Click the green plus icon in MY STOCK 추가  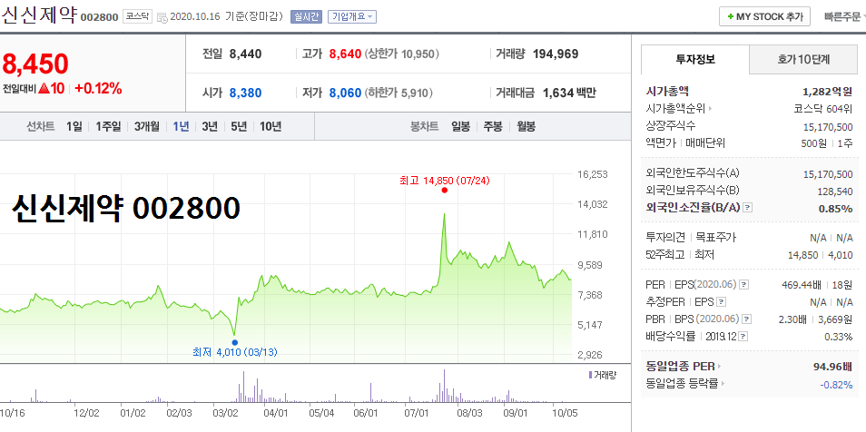pos(731,16)
